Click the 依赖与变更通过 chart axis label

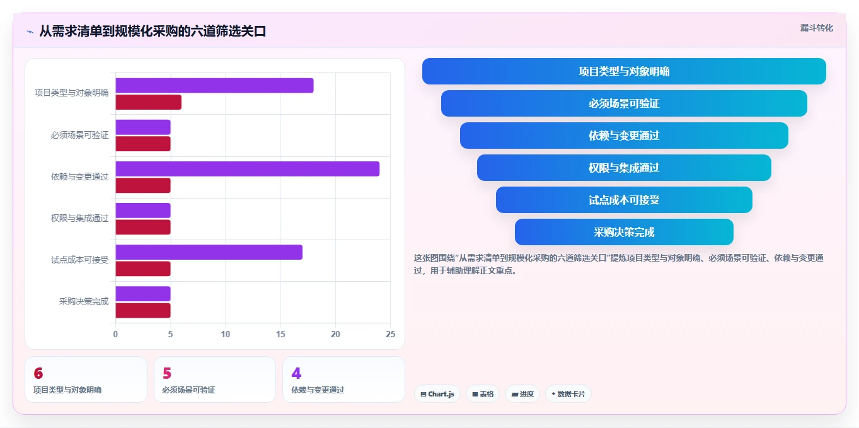click(79, 176)
